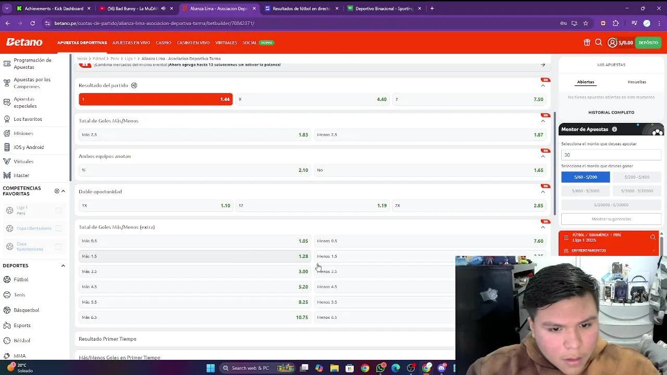Collapse Total de Goles Más/Menos (extra) market
The width and height of the screenshot is (667, 375).
543,227
